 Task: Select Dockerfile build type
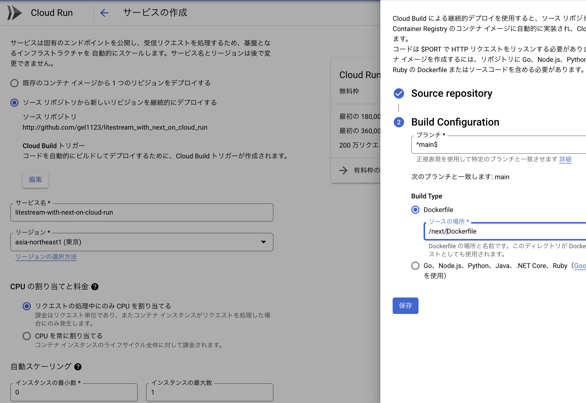coord(415,210)
